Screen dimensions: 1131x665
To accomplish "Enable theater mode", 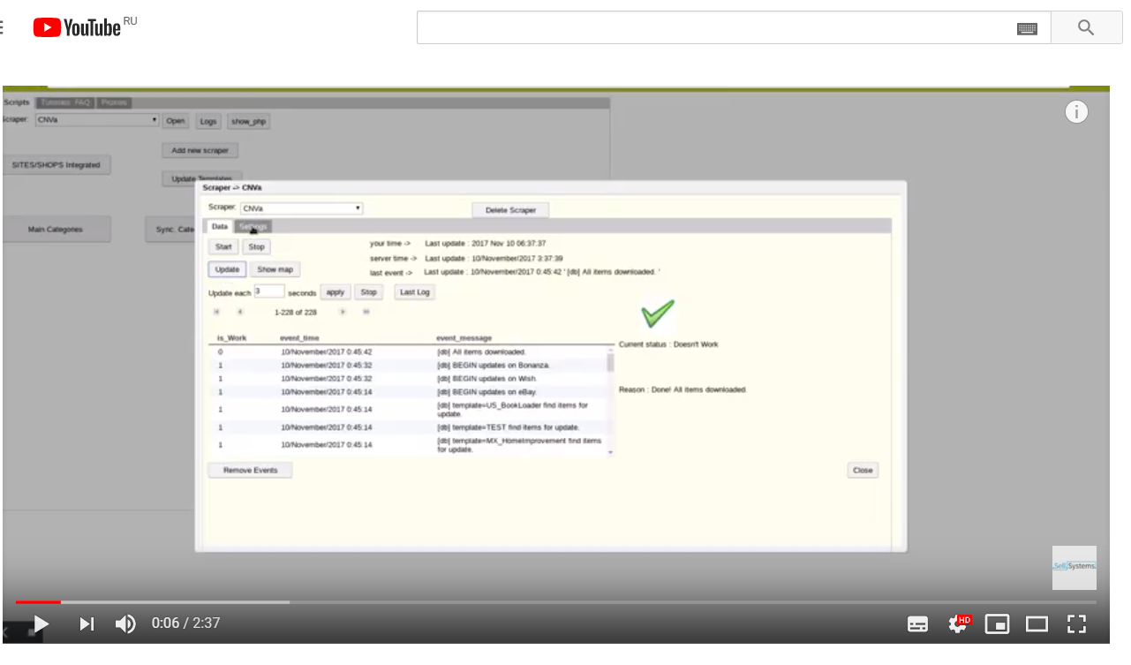I will pos(1037,624).
